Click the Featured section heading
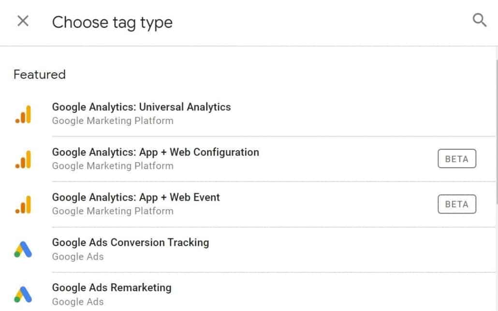 40,75
